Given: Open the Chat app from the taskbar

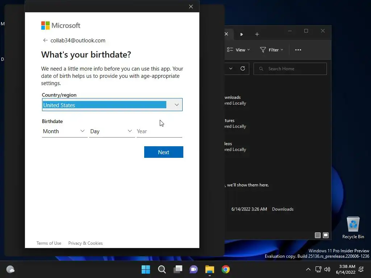Looking at the screenshot, I should [193, 269].
